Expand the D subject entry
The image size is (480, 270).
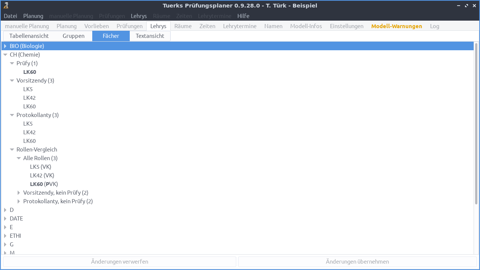5,210
